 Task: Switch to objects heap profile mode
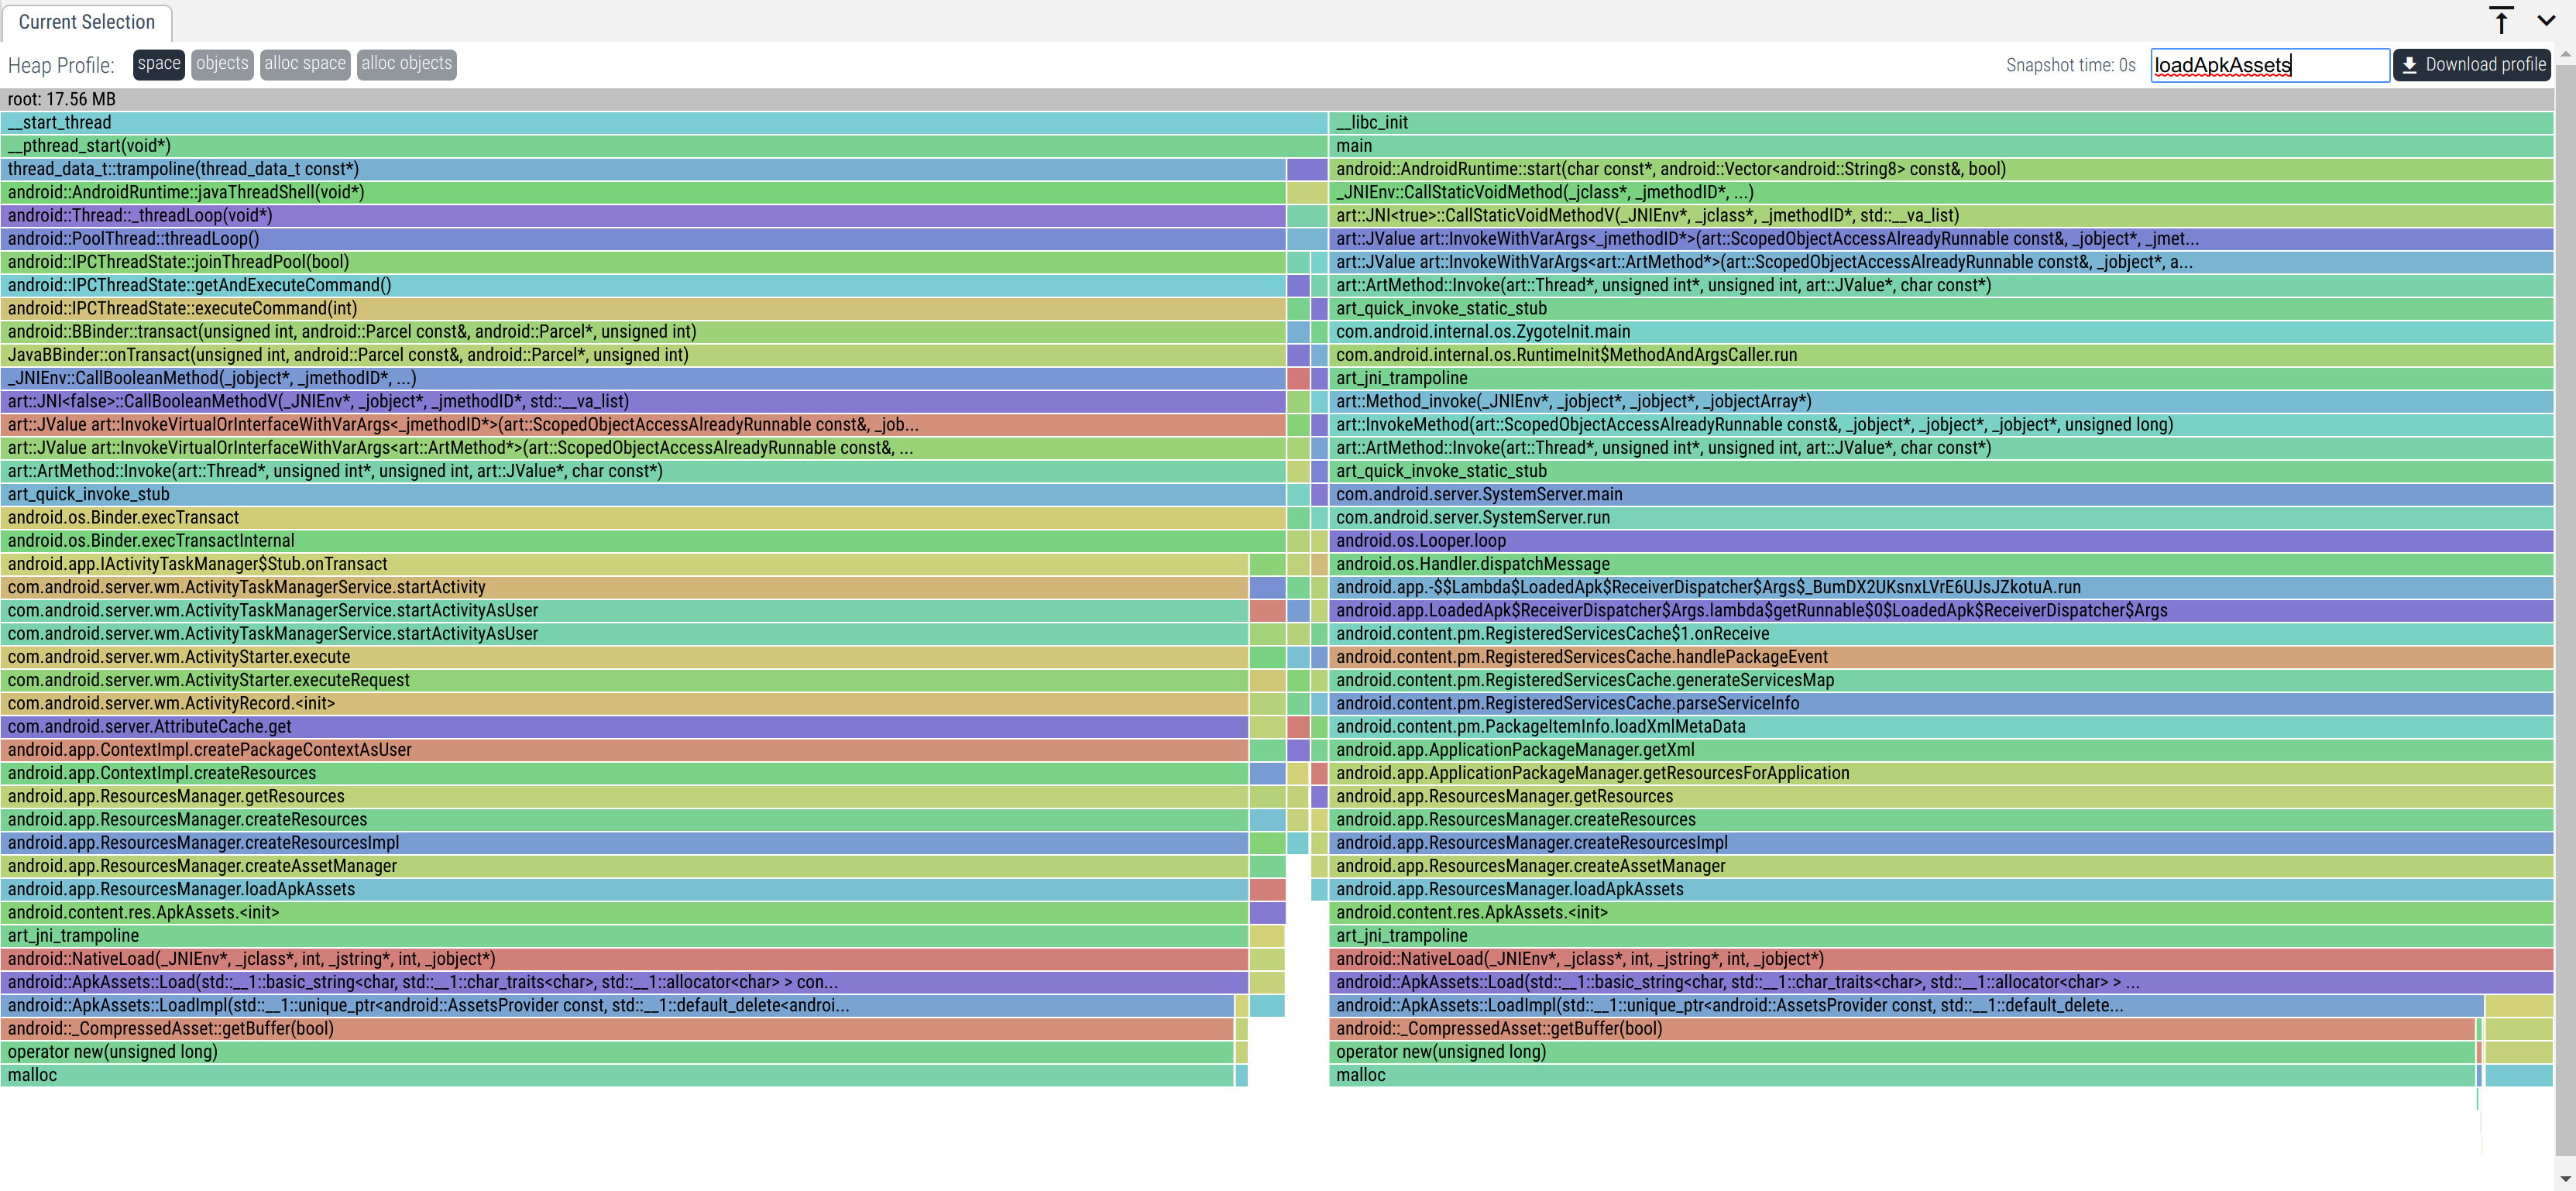[x=222, y=64]
